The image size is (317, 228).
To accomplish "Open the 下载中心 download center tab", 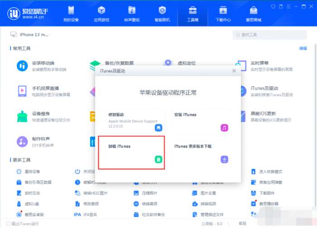I will tap(223, 14).
